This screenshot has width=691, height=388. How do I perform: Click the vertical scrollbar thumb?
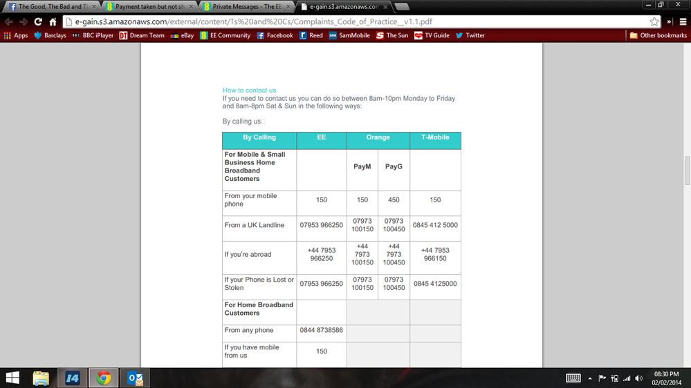tap(687, 171)
